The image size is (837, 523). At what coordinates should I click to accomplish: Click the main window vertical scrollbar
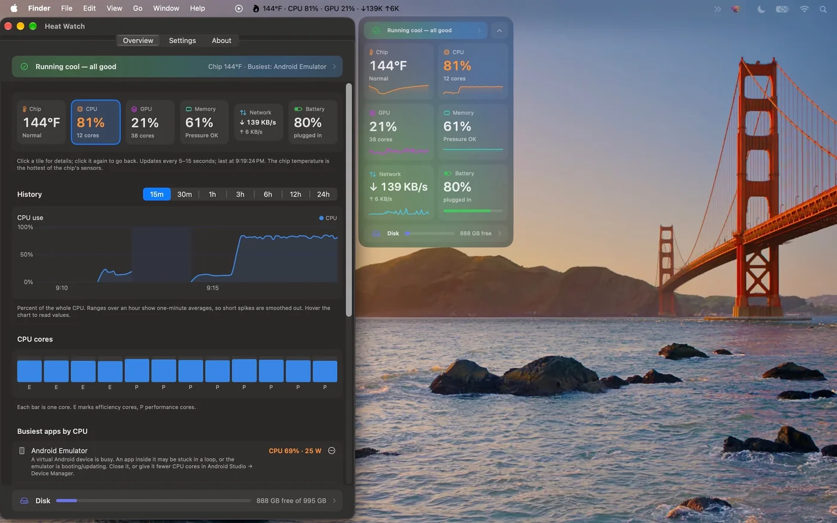(349, 200)
